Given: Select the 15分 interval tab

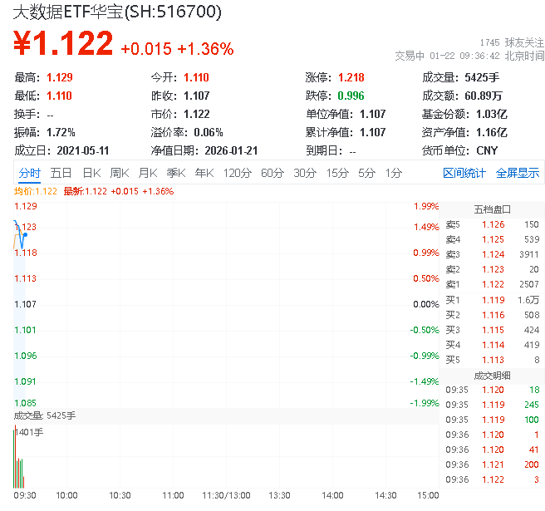Looking at the screenshot, I should coord(336,173).
